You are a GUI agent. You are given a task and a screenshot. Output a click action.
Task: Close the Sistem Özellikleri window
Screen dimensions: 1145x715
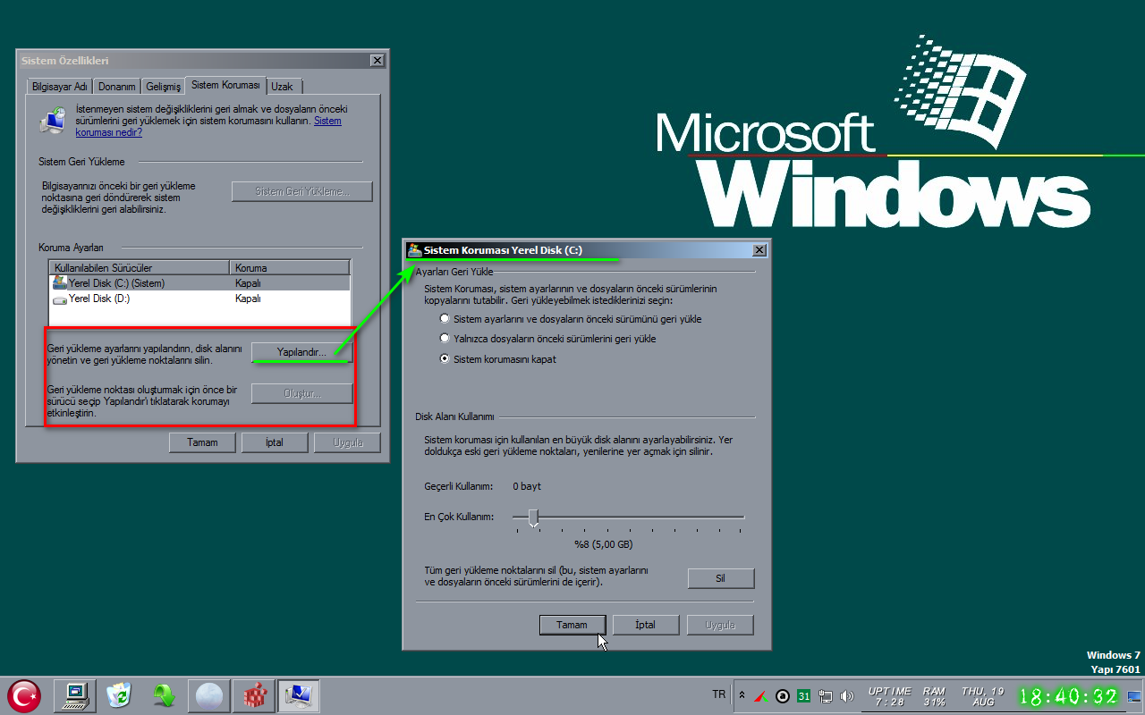(377, 61)
